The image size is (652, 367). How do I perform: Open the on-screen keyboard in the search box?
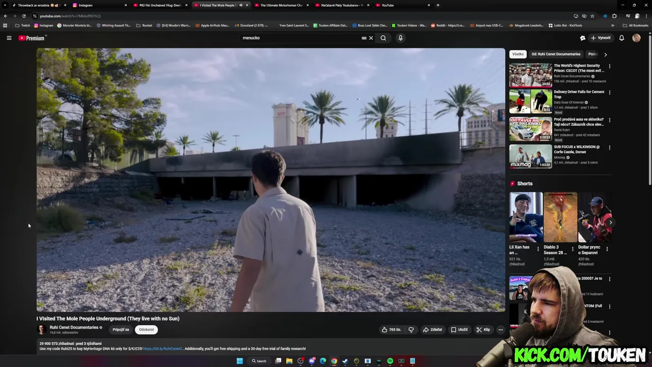(364, 38)
